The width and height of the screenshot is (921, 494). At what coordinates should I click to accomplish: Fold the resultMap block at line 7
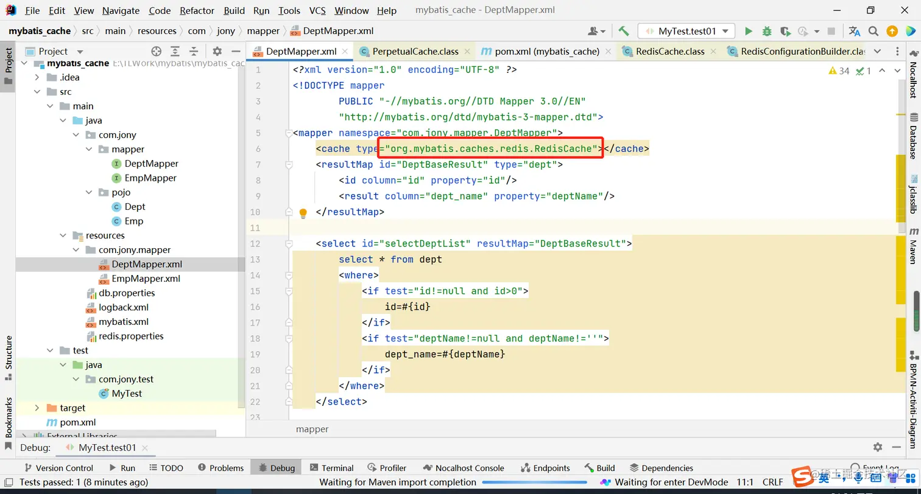pos(288,165)
